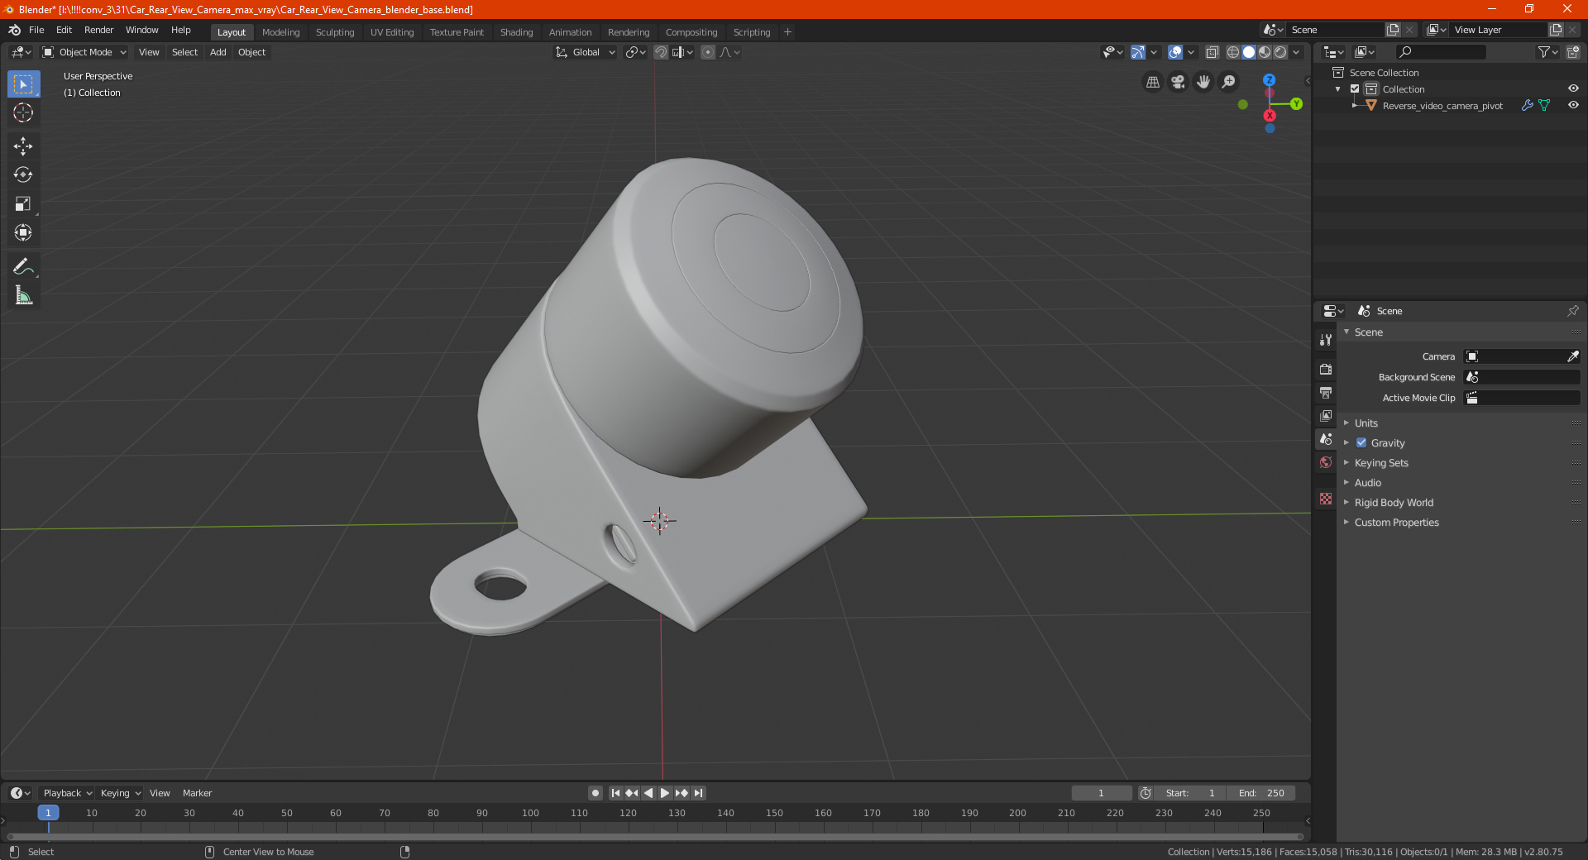Click the End frame field
This screenshot has width=1588, height=860.
tap(1261, 793)
